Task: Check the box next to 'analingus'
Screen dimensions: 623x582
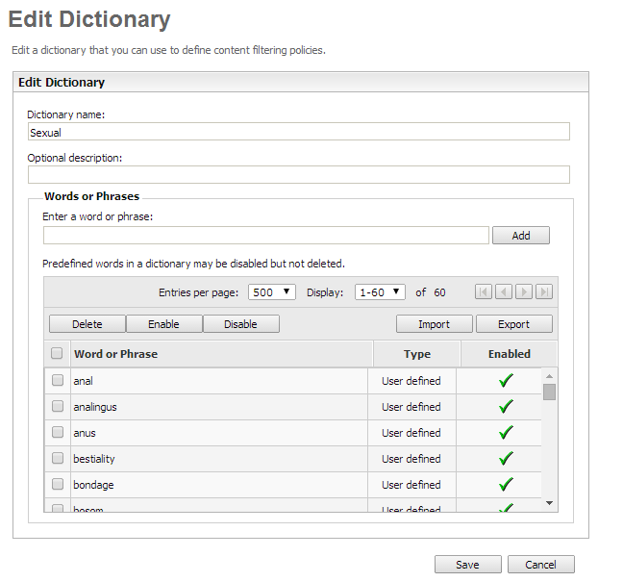Action: tap(58, 407)
